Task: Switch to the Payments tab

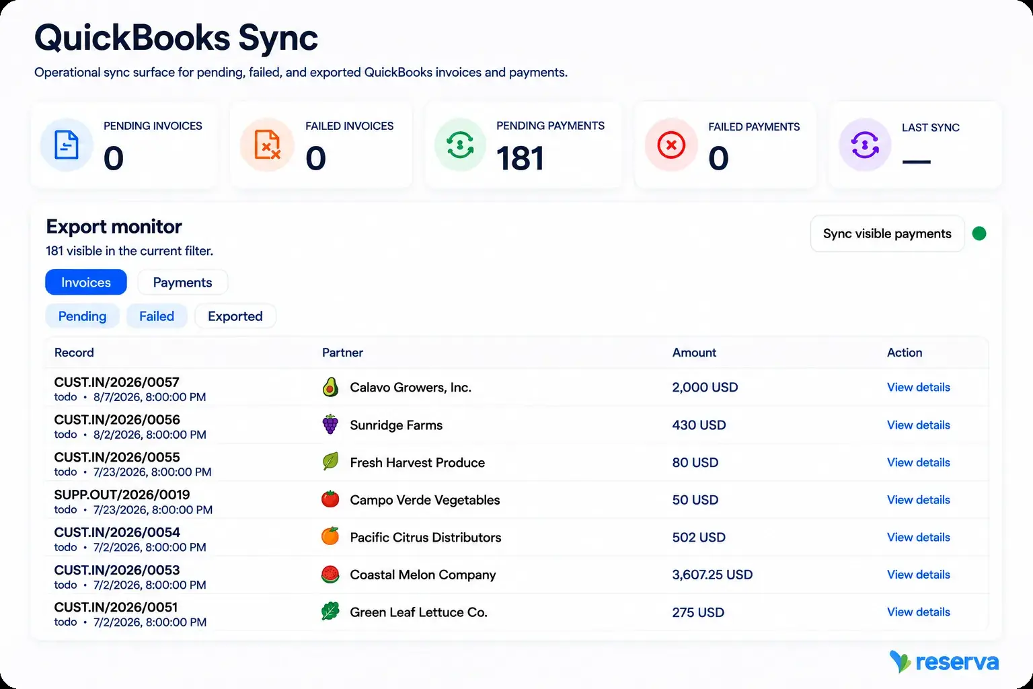Action: (x=182, y=282)
